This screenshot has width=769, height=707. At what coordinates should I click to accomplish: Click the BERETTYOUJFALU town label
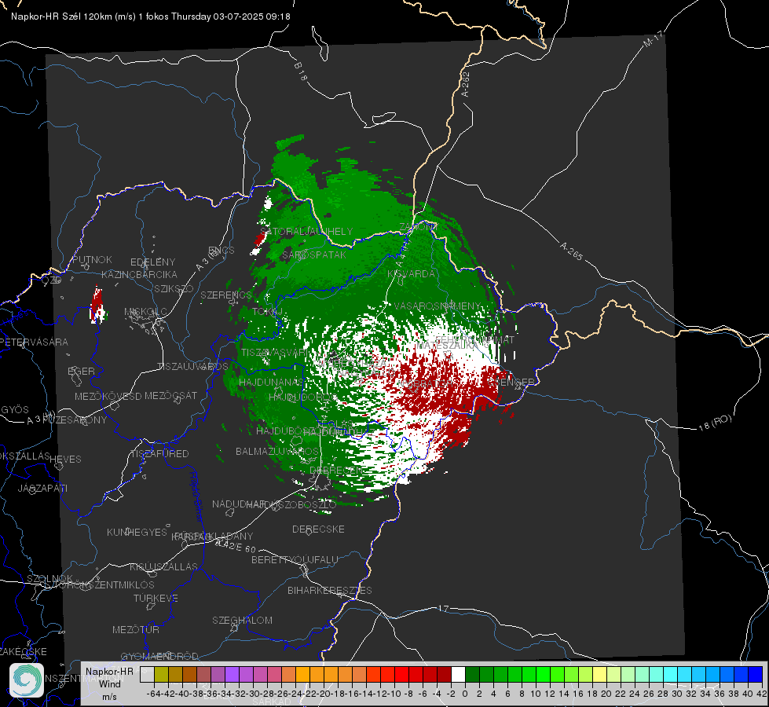coord(295,560)
